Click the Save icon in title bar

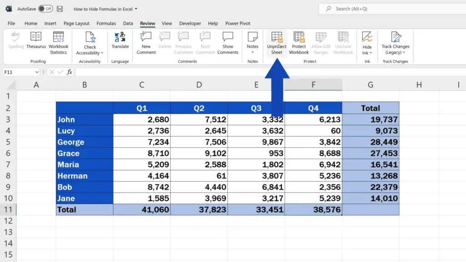(x=60, y=9)
